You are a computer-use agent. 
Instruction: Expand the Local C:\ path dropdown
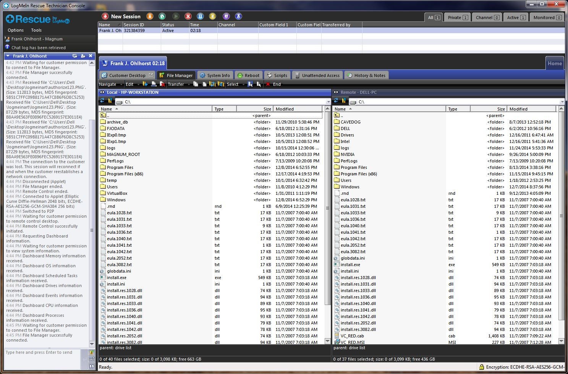(328, 102)
